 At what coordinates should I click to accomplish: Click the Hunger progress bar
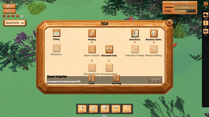coord(185,11)
